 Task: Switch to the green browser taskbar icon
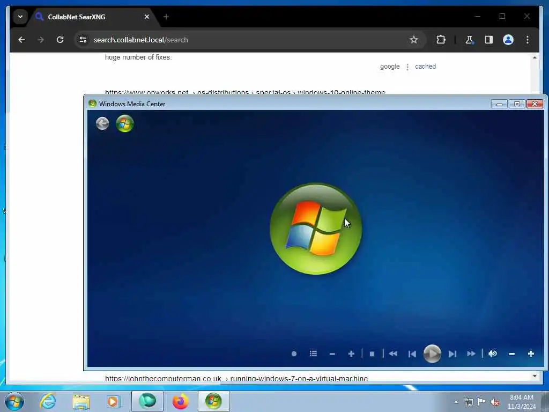coord(147,401)
